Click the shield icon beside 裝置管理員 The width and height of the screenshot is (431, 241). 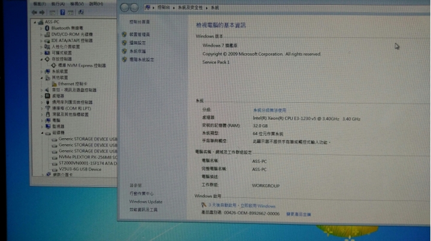[125, 34]
